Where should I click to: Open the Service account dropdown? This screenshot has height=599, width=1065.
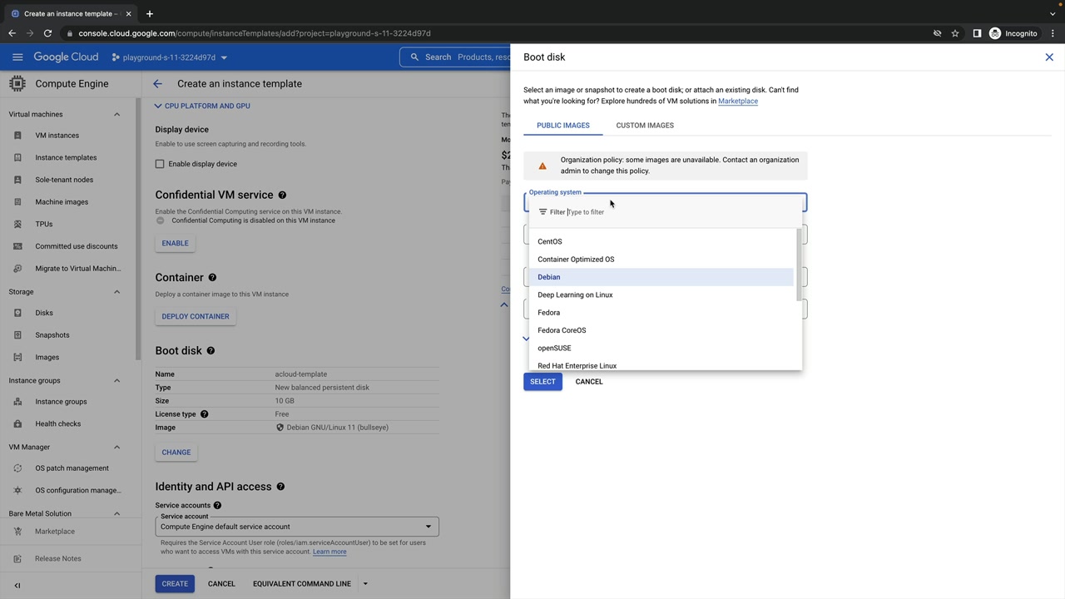tap(297, 527)
